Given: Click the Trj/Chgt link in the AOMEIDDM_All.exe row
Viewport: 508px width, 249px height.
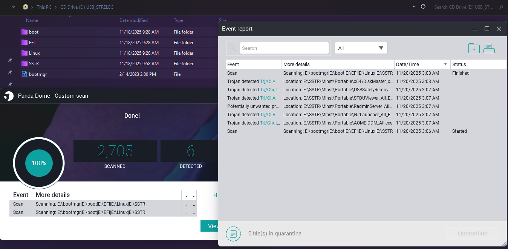Looking at the screenshot, I should tap(270, 123).
